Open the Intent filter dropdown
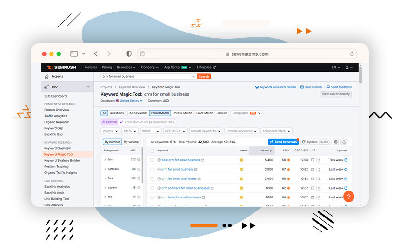The height and width of the screenshot is (250, 400). pos(151,131)
